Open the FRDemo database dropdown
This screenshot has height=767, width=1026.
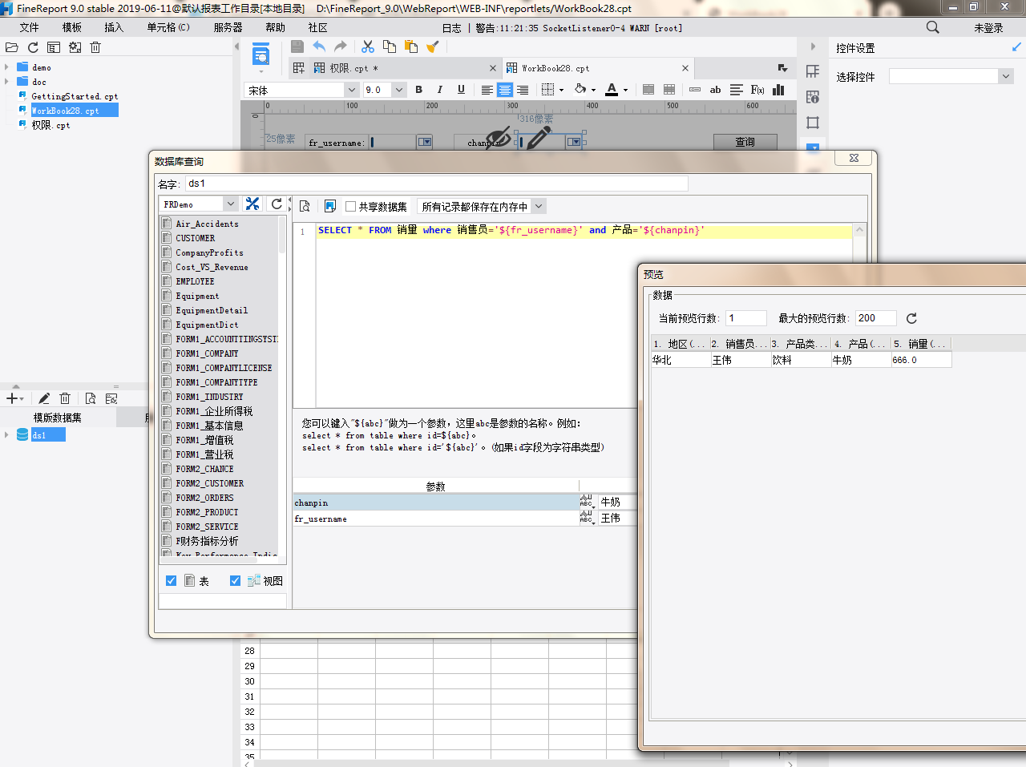pyautogui.click(x=230, y=204)
